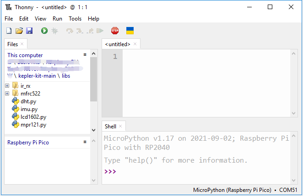
Task: Select the mpr121.py file name
Action: tap(33, 125)
